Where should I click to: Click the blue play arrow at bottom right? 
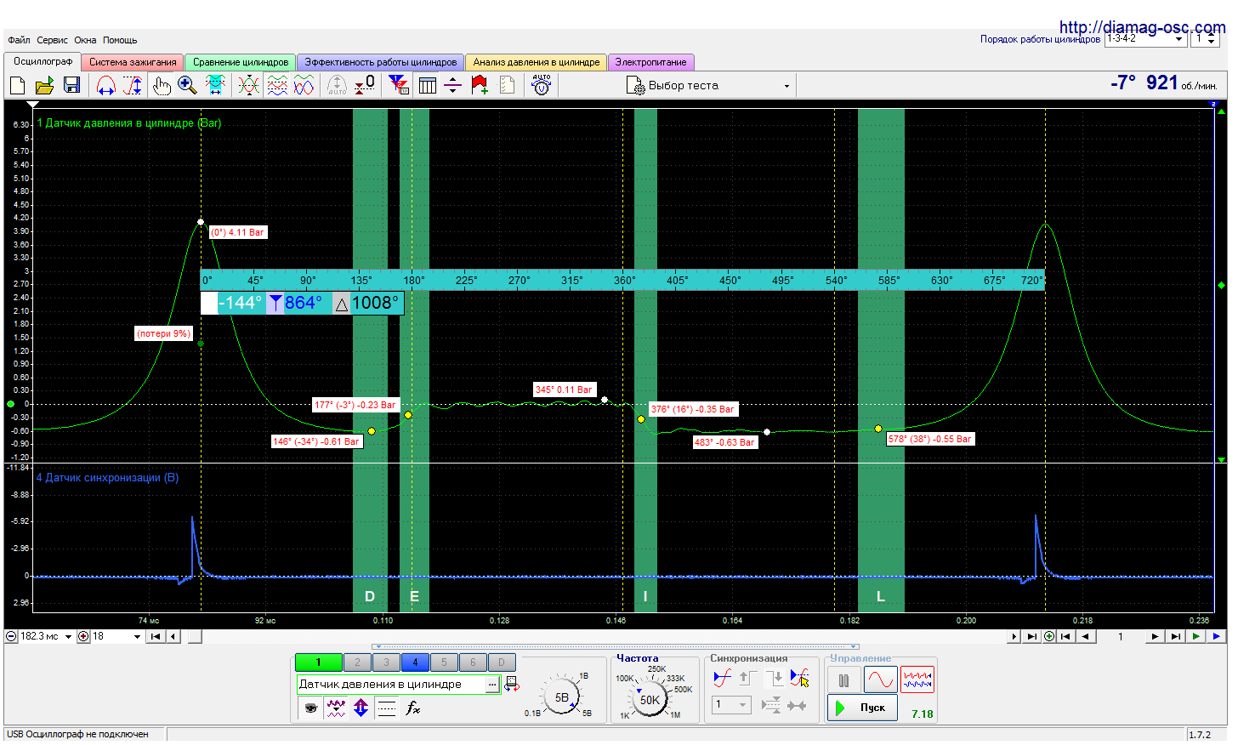pyautogui.click(x=1217, y=636)
